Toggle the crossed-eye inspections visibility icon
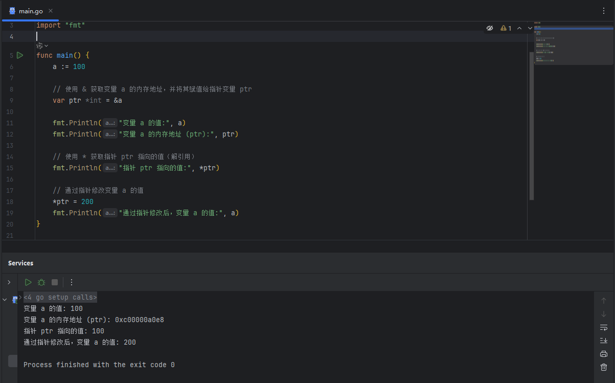615x383 pixels. point(490,28)
